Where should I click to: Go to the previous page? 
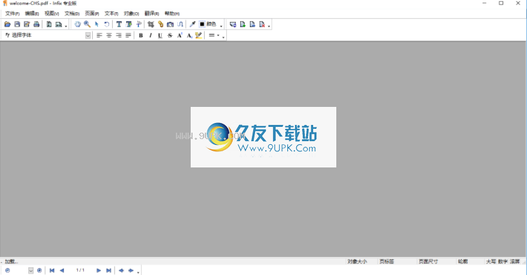point(62,270)
